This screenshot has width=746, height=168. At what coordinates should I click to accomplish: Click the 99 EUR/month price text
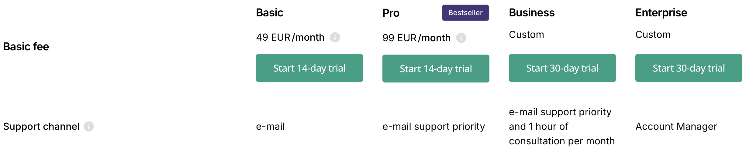click(x=416, y=38)
